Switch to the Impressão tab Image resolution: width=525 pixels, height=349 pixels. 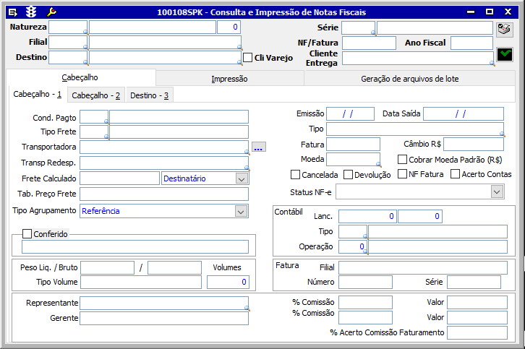click(x=229, y=79)
